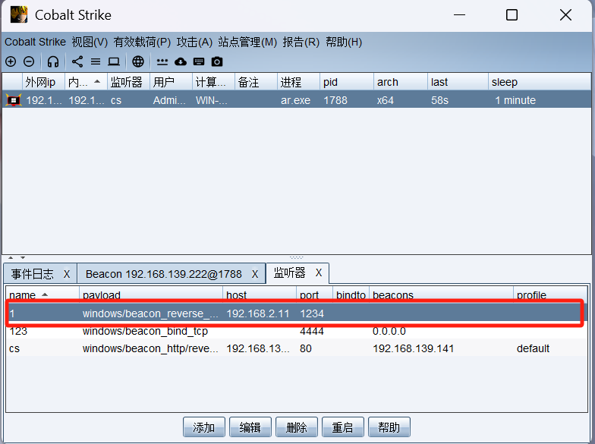This screenshot has height=444, width=595.
Task: Click the 1 minute sleep value
Action: 515,100
